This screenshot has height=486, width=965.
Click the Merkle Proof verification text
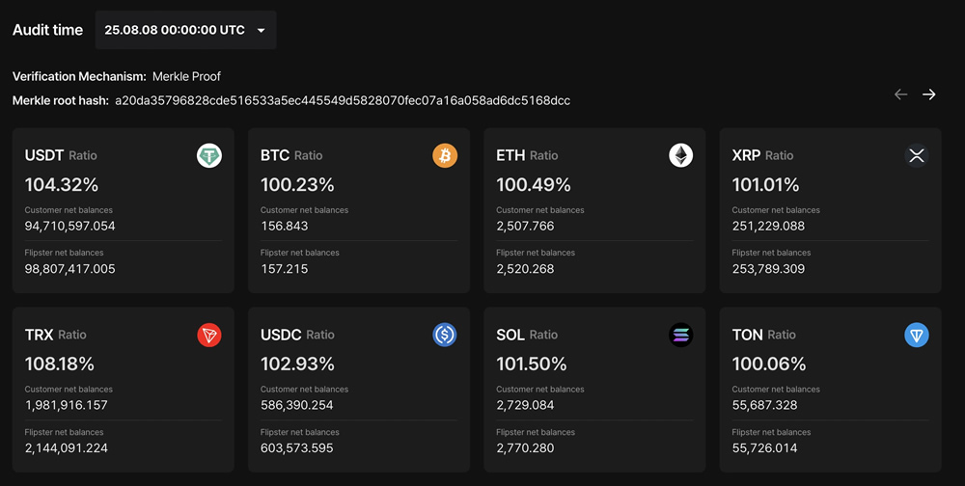186,76
